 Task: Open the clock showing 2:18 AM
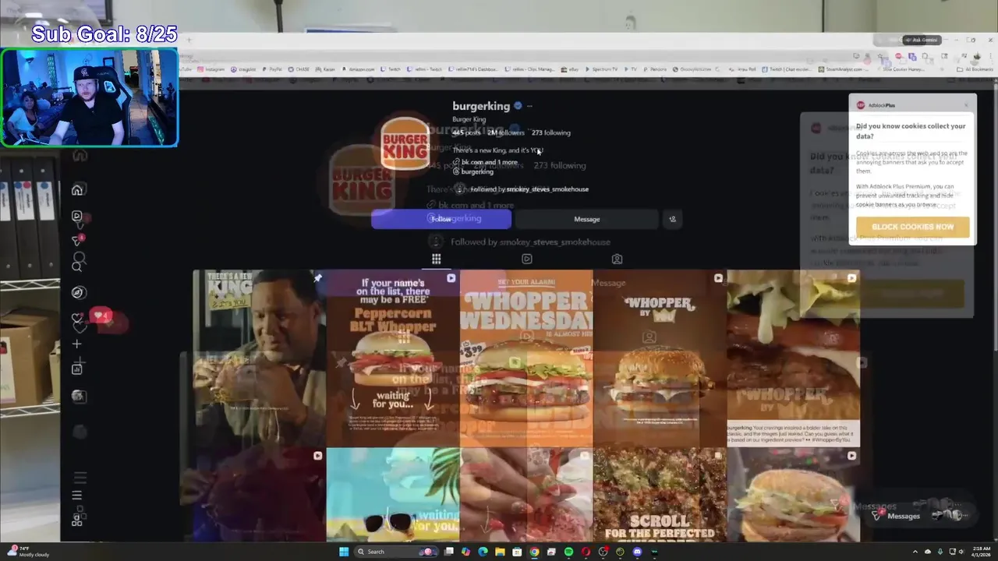pos(980,552)
